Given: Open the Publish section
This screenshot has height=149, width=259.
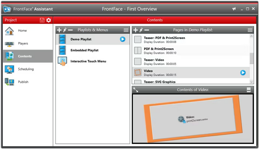Looking at the screenshot, I should [23, 82].
